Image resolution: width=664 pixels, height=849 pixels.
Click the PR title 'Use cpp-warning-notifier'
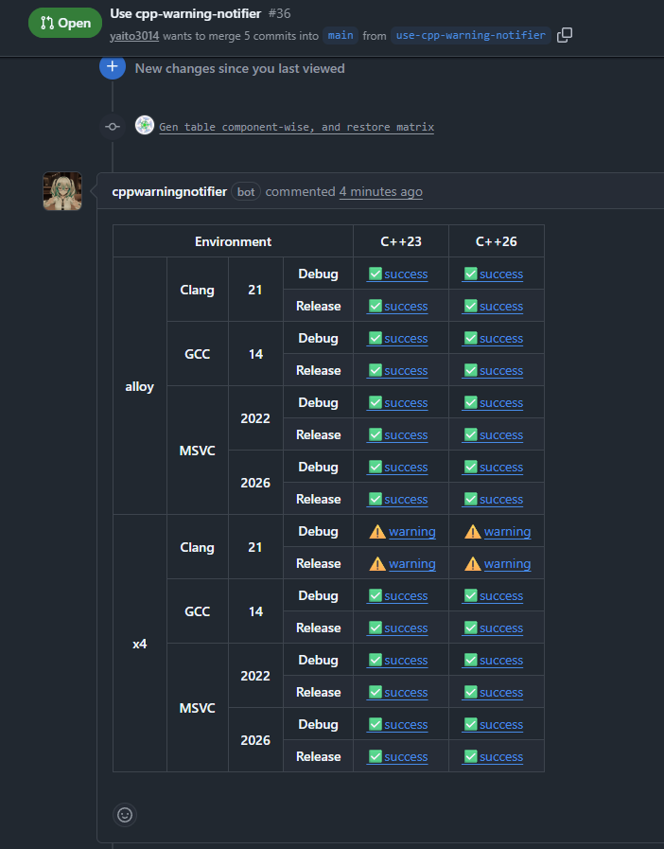pyautogui.click(x=185, y=13)
